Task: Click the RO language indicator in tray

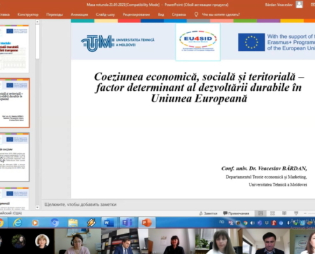Action: [x=221, y=222]
